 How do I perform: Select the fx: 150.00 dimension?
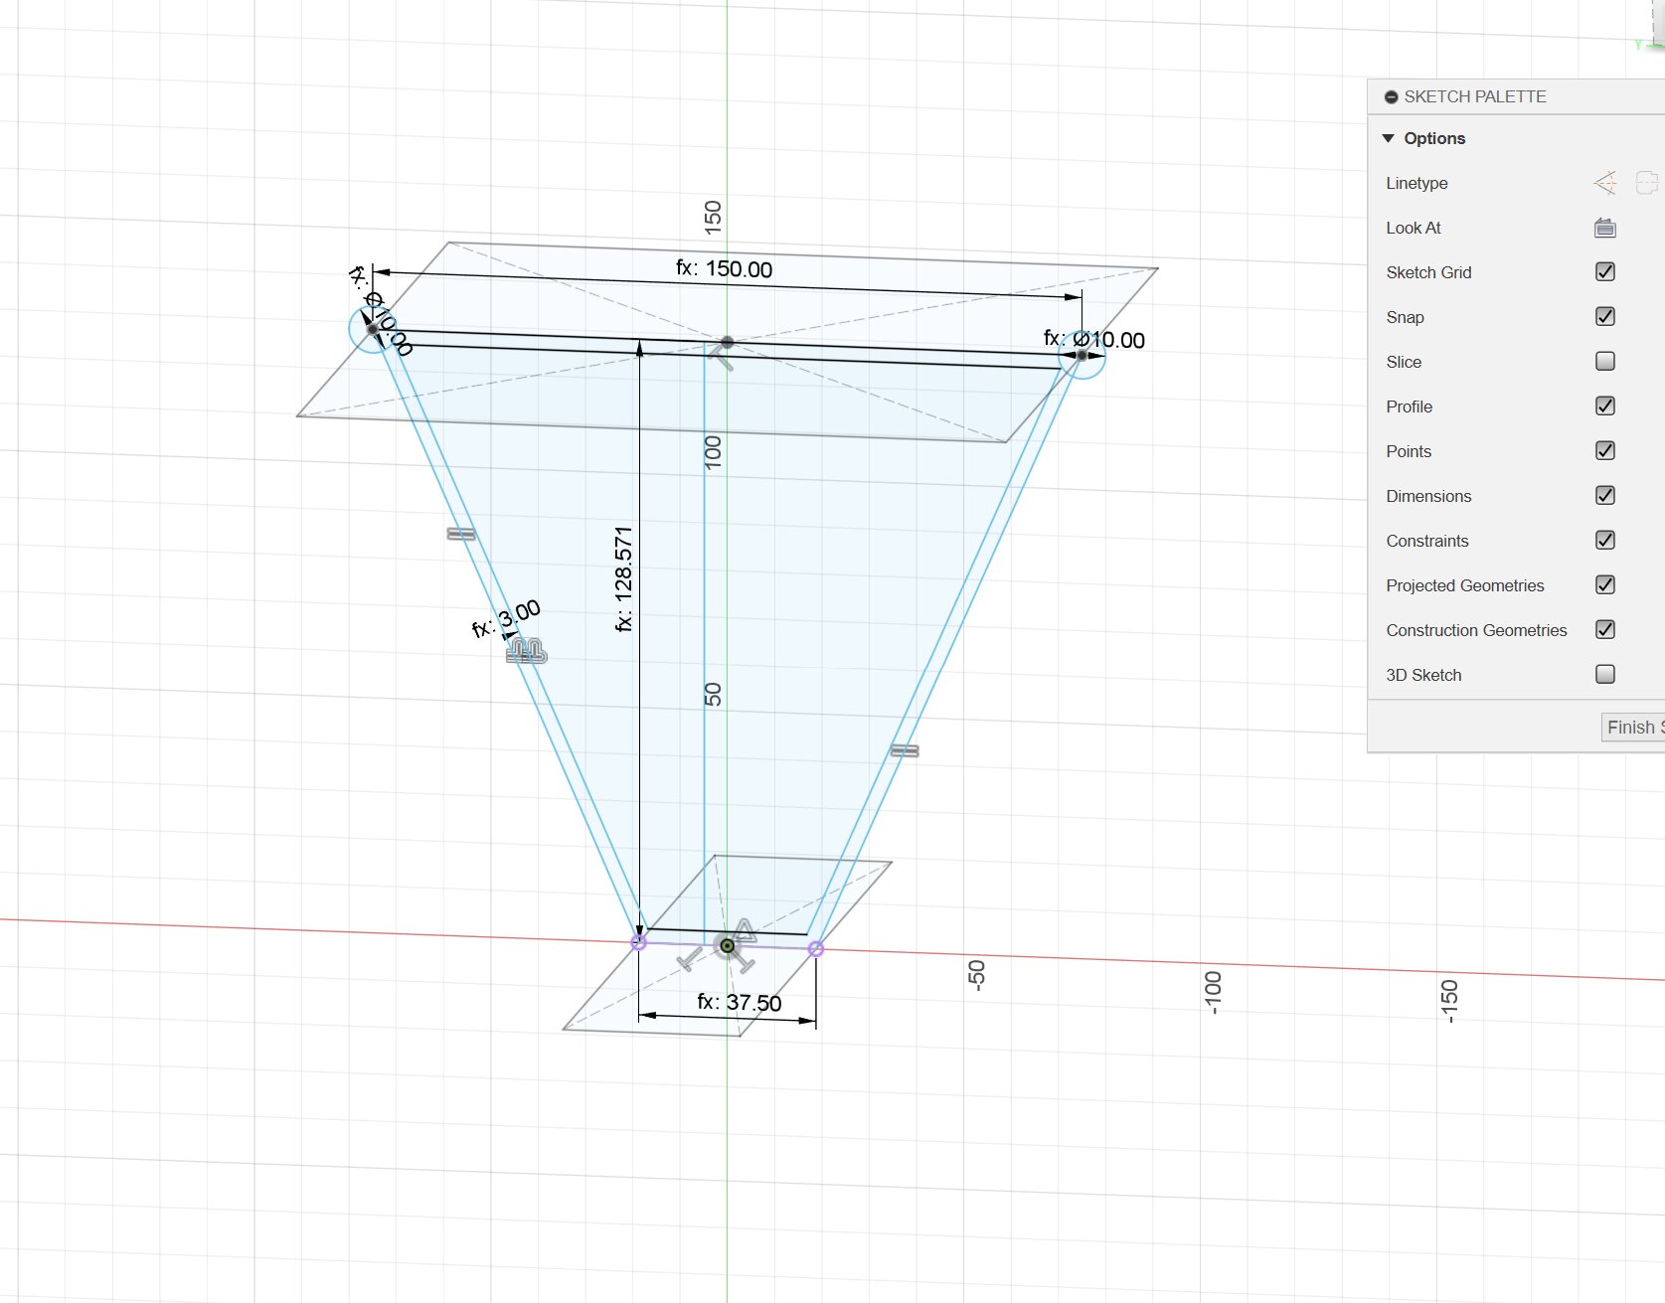point(724,269)
